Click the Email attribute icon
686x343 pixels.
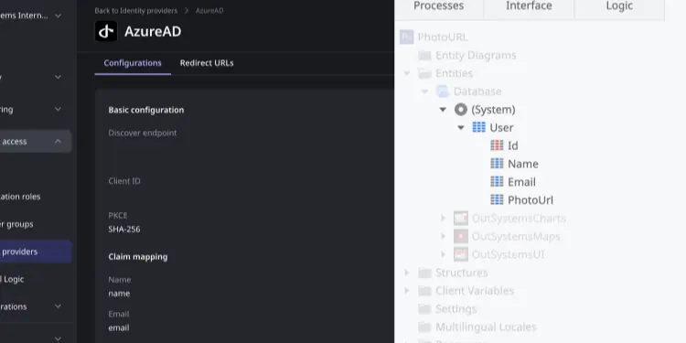497,182
